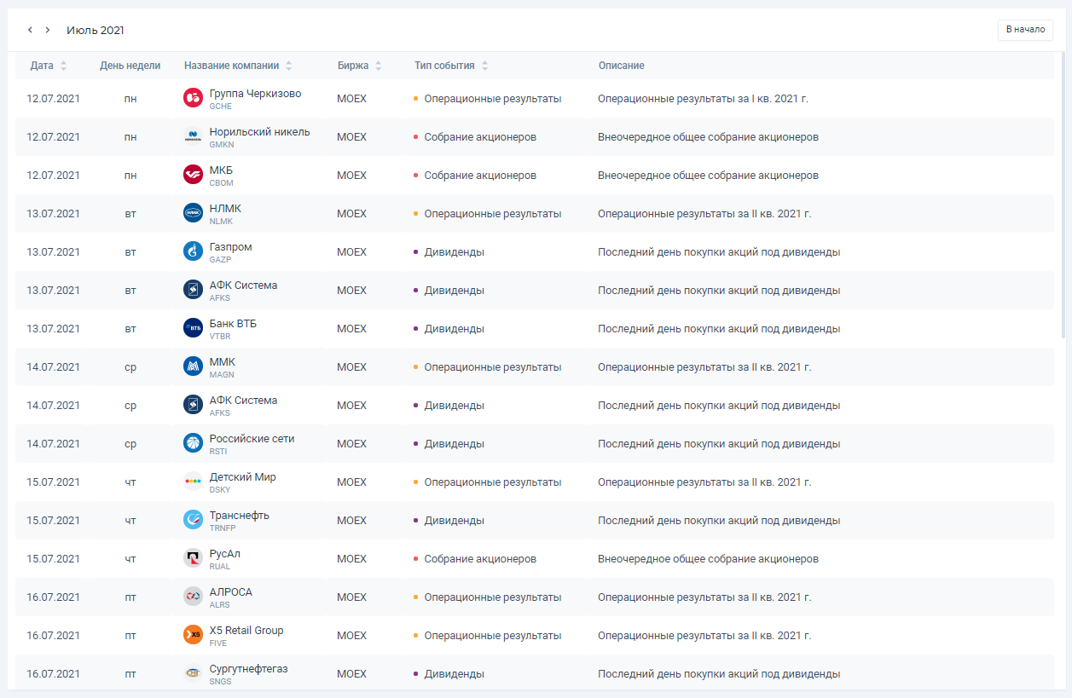Click weekday чт in РусАл row
The image size is (1072, 698).
click(130, 558)
